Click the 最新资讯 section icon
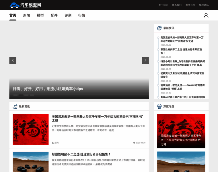The image size is (218, 172). (15, 106)
